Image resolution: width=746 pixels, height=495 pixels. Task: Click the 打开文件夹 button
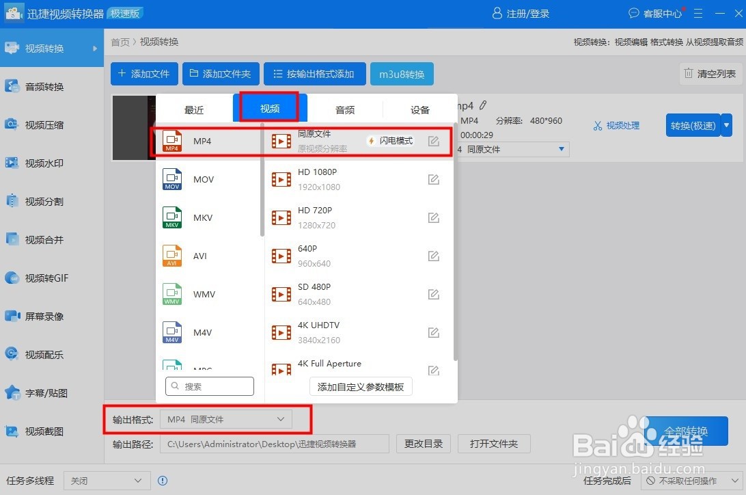494,444
